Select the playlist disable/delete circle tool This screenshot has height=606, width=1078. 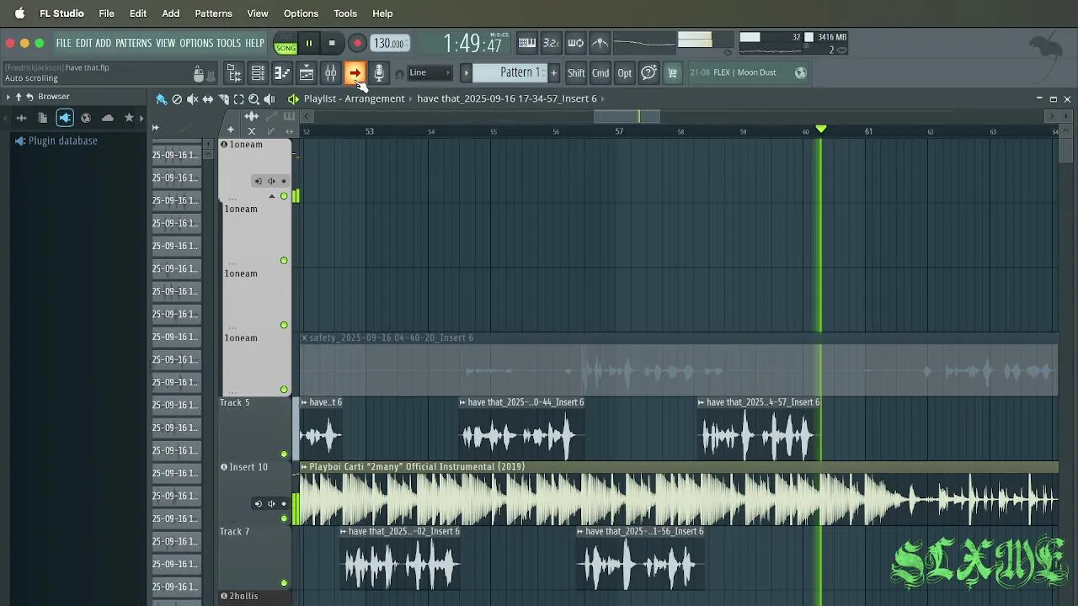tap(177, 98)
